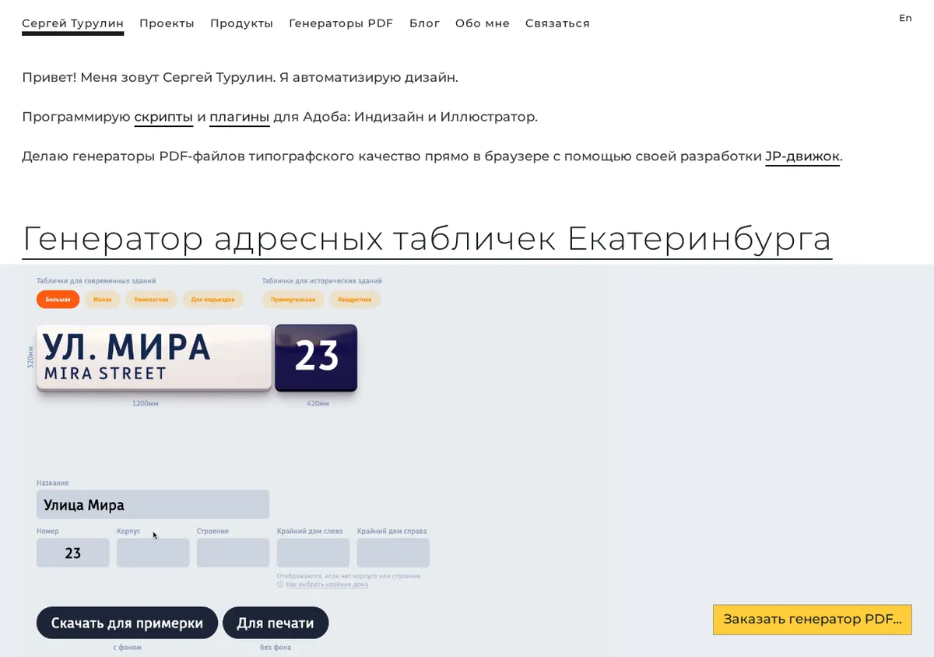934x657 pixels.
Task: Switch language to En
Action: coord(905,18)
